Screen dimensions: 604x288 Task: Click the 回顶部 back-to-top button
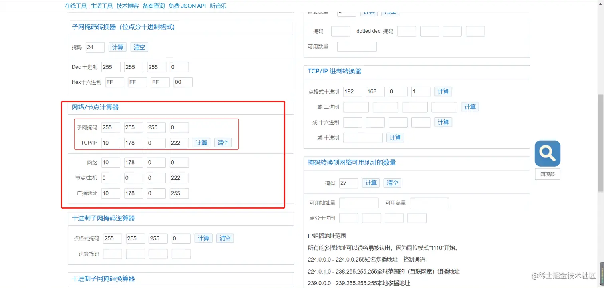548,174
